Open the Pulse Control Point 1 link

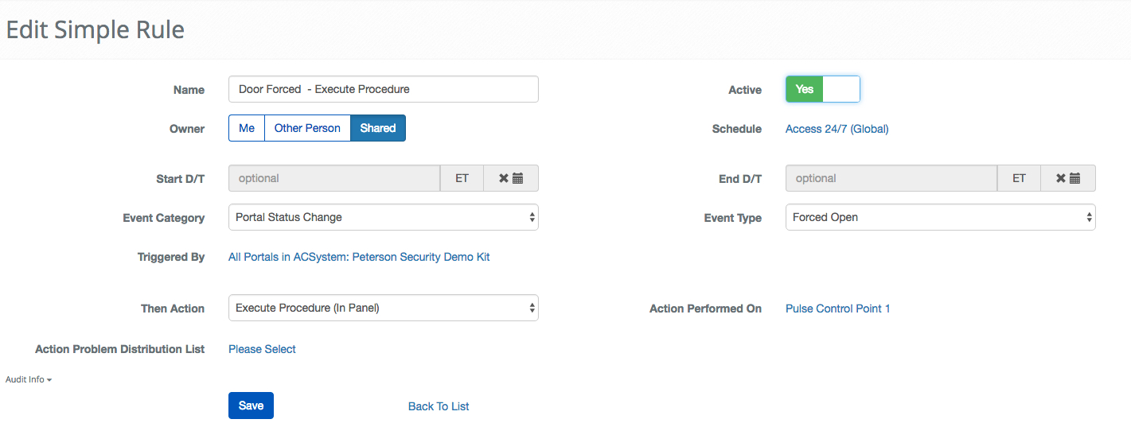(x=837, y=309)
